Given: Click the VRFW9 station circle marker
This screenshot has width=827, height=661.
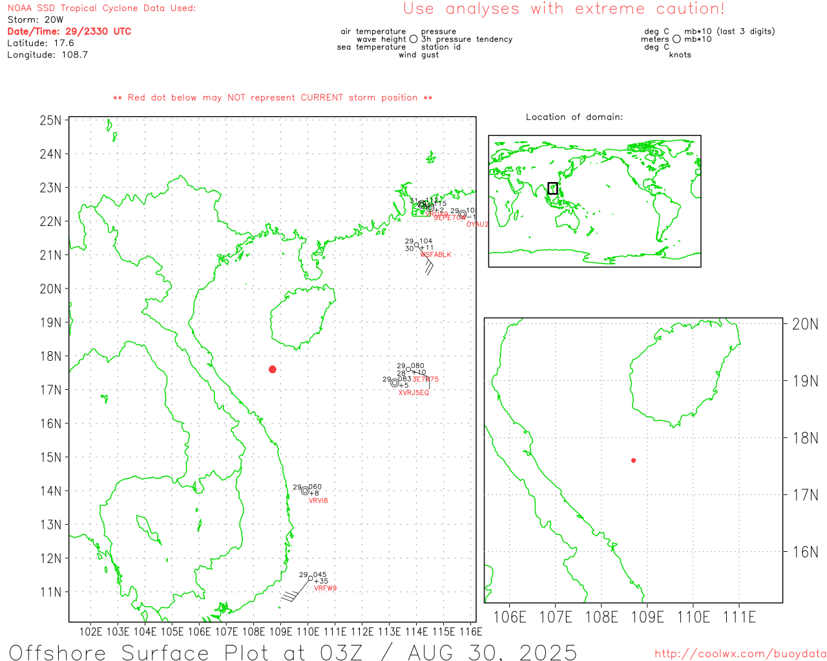Looking at the screenshot, I should (x=311, y=578).
